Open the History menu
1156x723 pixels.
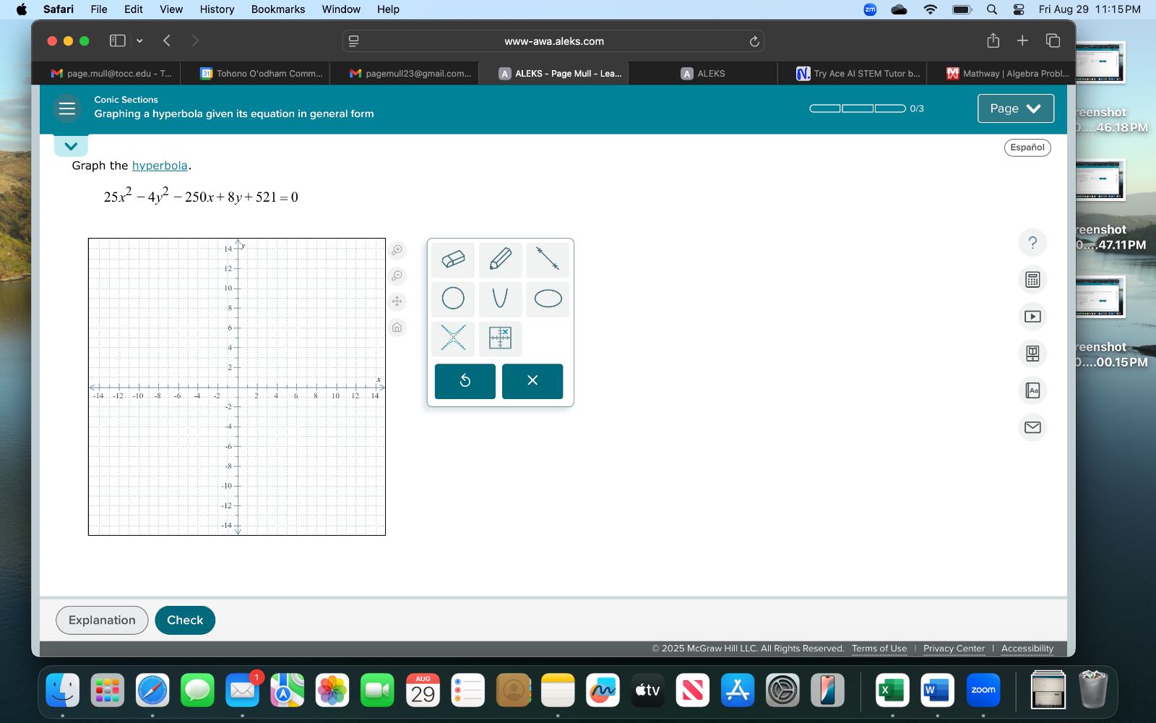(217, 9)
